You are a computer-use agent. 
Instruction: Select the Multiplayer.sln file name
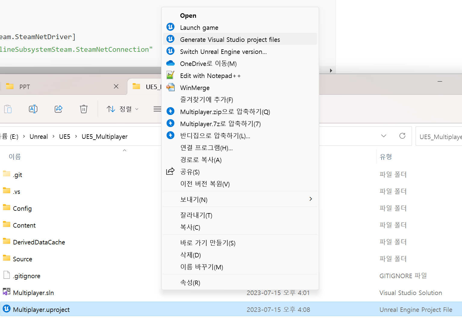[33, 293]
